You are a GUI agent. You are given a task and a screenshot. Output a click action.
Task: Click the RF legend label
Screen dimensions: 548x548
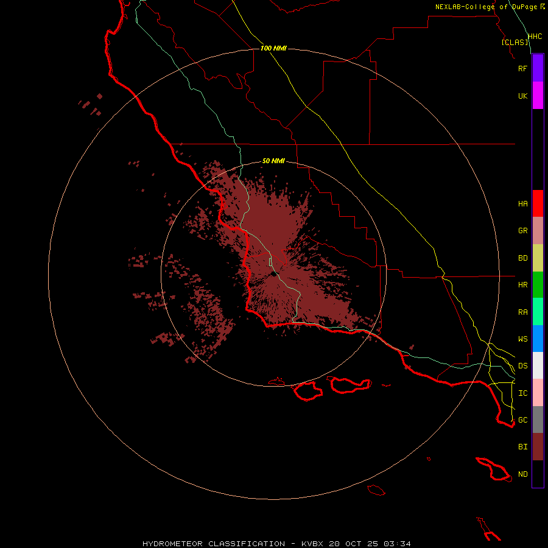pos(522,68)
